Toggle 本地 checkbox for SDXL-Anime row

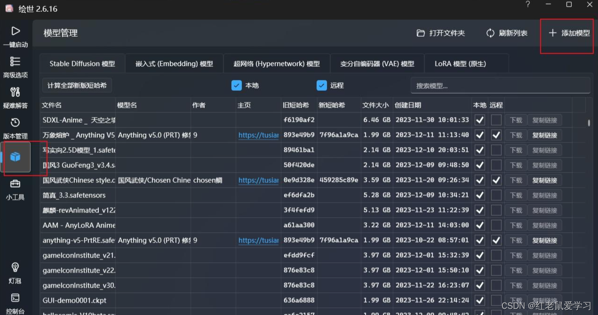click(x=479, y=120)
